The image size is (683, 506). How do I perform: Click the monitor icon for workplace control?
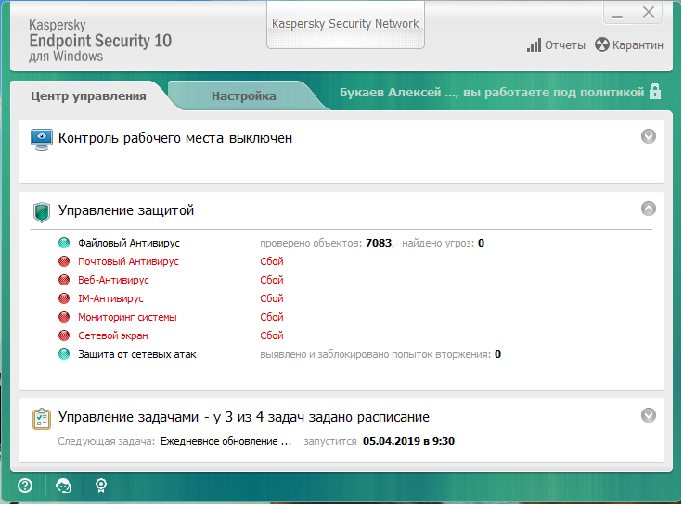pos(42,139)
